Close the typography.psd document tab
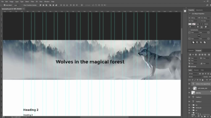Image resolution: width=211 pixels, height=118 pixels. pyautogui.click(x=24, y=9)
